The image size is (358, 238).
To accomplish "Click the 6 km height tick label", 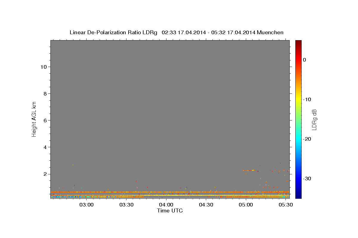I will [x=45, y=120].
